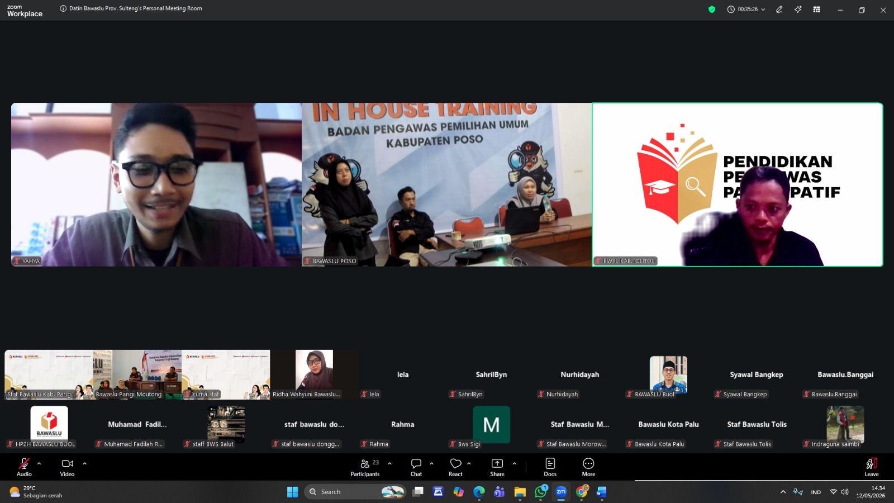894x503 pixels.
Task: Click Staf Bawaslu Tolis participant name
Action: pos(757,424)
